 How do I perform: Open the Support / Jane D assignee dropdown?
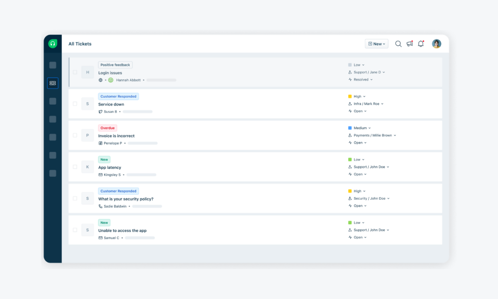pos(367,72)
